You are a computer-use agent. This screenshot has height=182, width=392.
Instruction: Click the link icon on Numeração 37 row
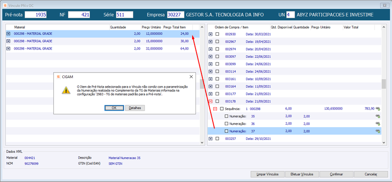click(x=378, y=131)
